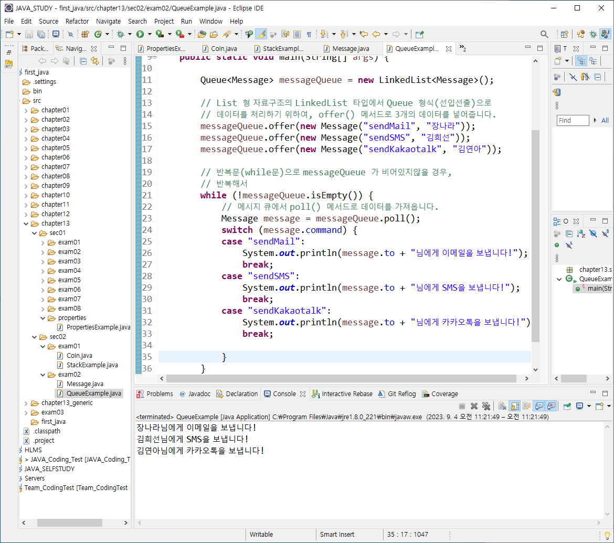Click the Open Perspective icon

coord(565,34)
